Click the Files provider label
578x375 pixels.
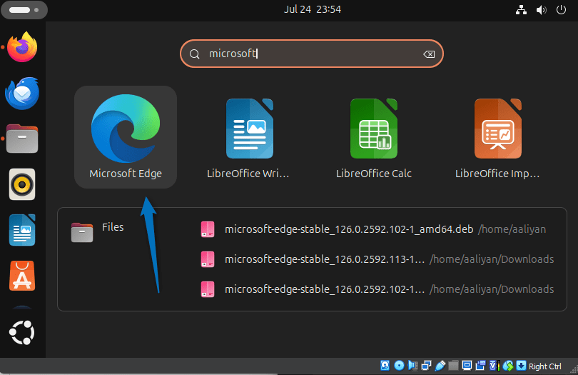[113, 227]
